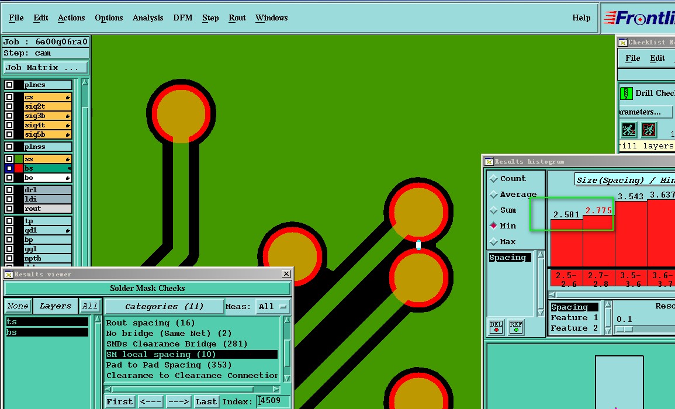Select Rout spacing (16) category

pos(150,323)
